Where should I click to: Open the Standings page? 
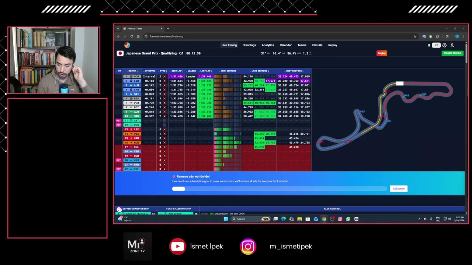coord(249,45)
